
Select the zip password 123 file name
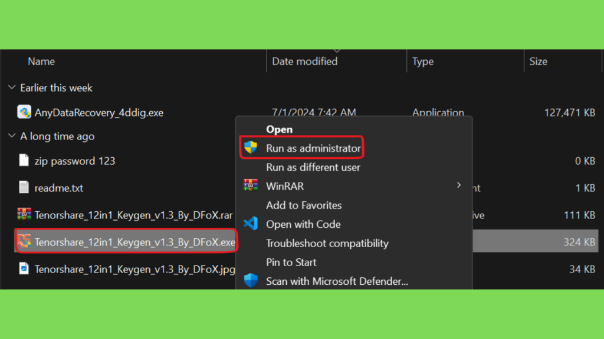point(75,161)
